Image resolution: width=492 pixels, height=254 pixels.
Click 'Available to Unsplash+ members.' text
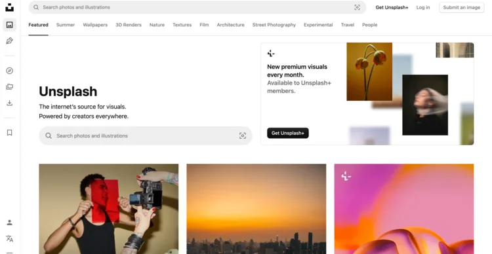(299, 87)
